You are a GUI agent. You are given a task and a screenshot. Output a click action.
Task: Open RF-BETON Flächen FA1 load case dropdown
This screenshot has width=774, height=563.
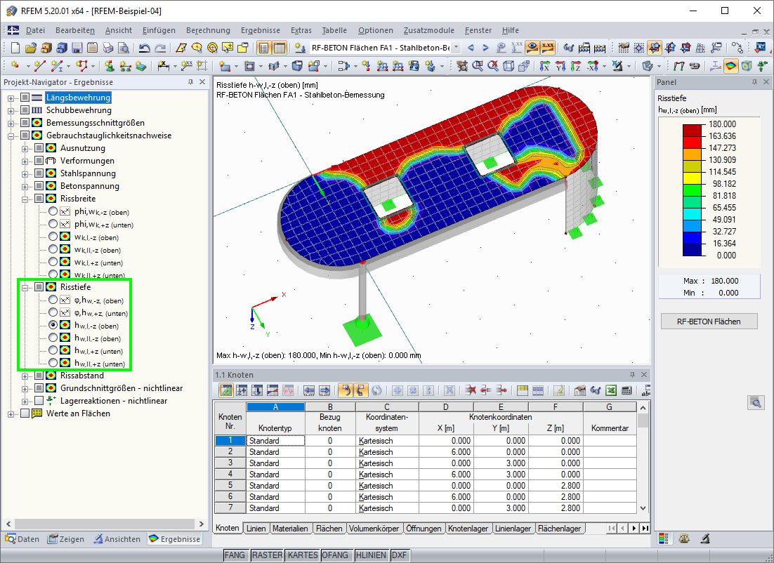click(456, 48)
